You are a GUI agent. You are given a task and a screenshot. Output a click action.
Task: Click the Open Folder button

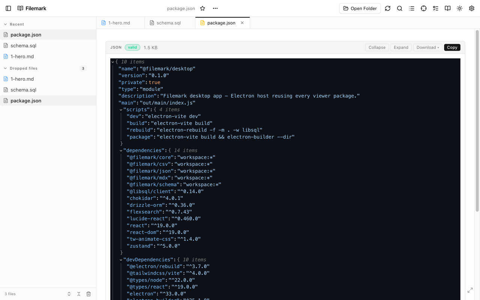(360, 8)
